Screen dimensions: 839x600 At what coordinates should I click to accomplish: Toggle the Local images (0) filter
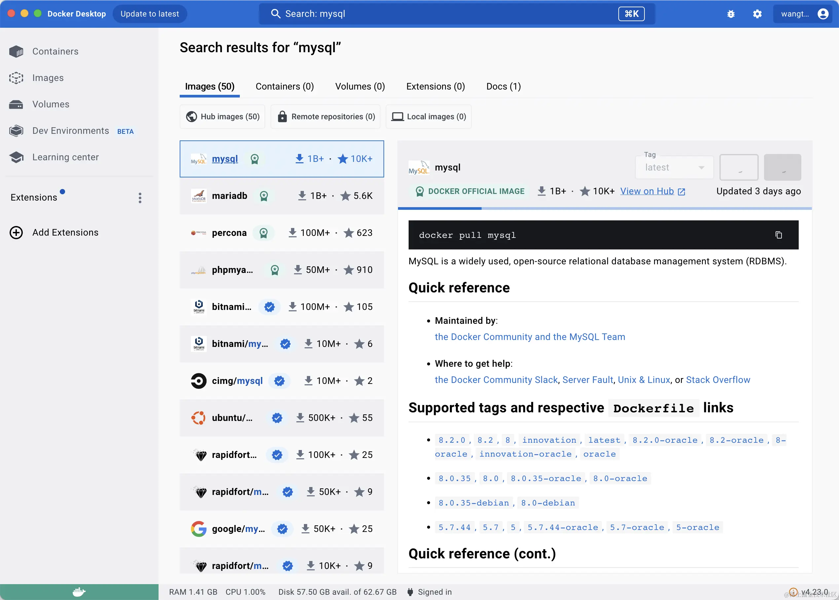click(x=429, y=117)
